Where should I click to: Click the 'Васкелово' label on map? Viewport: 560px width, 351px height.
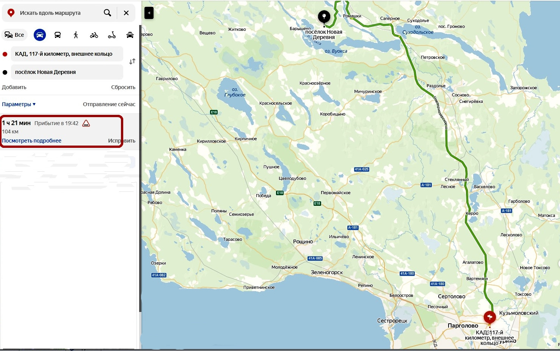(485, 186)
